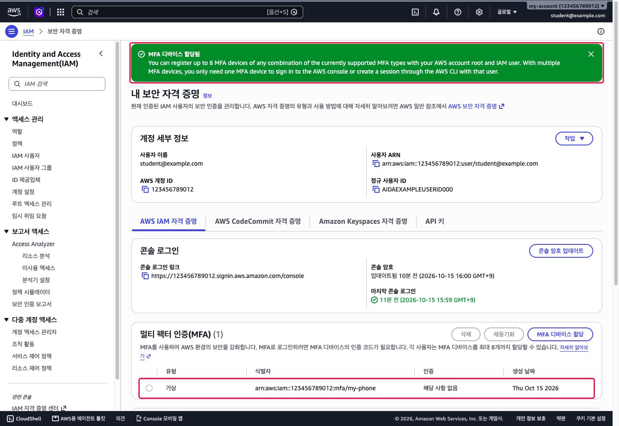Viewport: 619px width, 426px height.
Task: Open the AWS home logo
Action: [x=14, y=12]
